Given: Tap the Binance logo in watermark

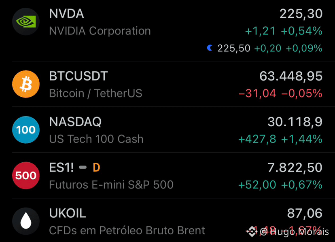Looking at the screenshot, I should (252, 231).
